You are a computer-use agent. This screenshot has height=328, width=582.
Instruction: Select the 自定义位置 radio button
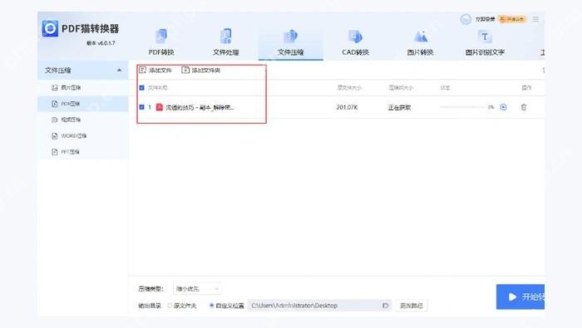pyautogui.click(x=211, y=306)
